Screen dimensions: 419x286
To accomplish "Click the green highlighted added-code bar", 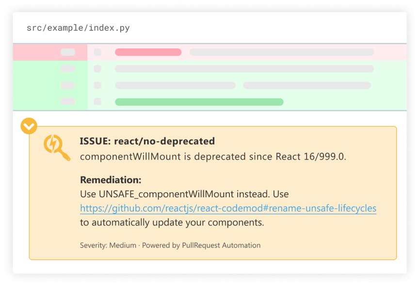I will [199, 102].
